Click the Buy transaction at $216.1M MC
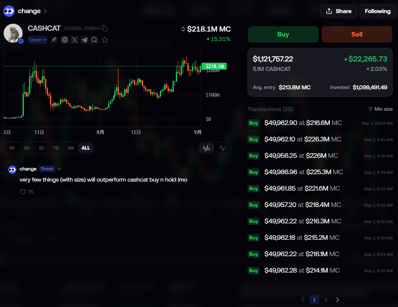 point(320,254)
